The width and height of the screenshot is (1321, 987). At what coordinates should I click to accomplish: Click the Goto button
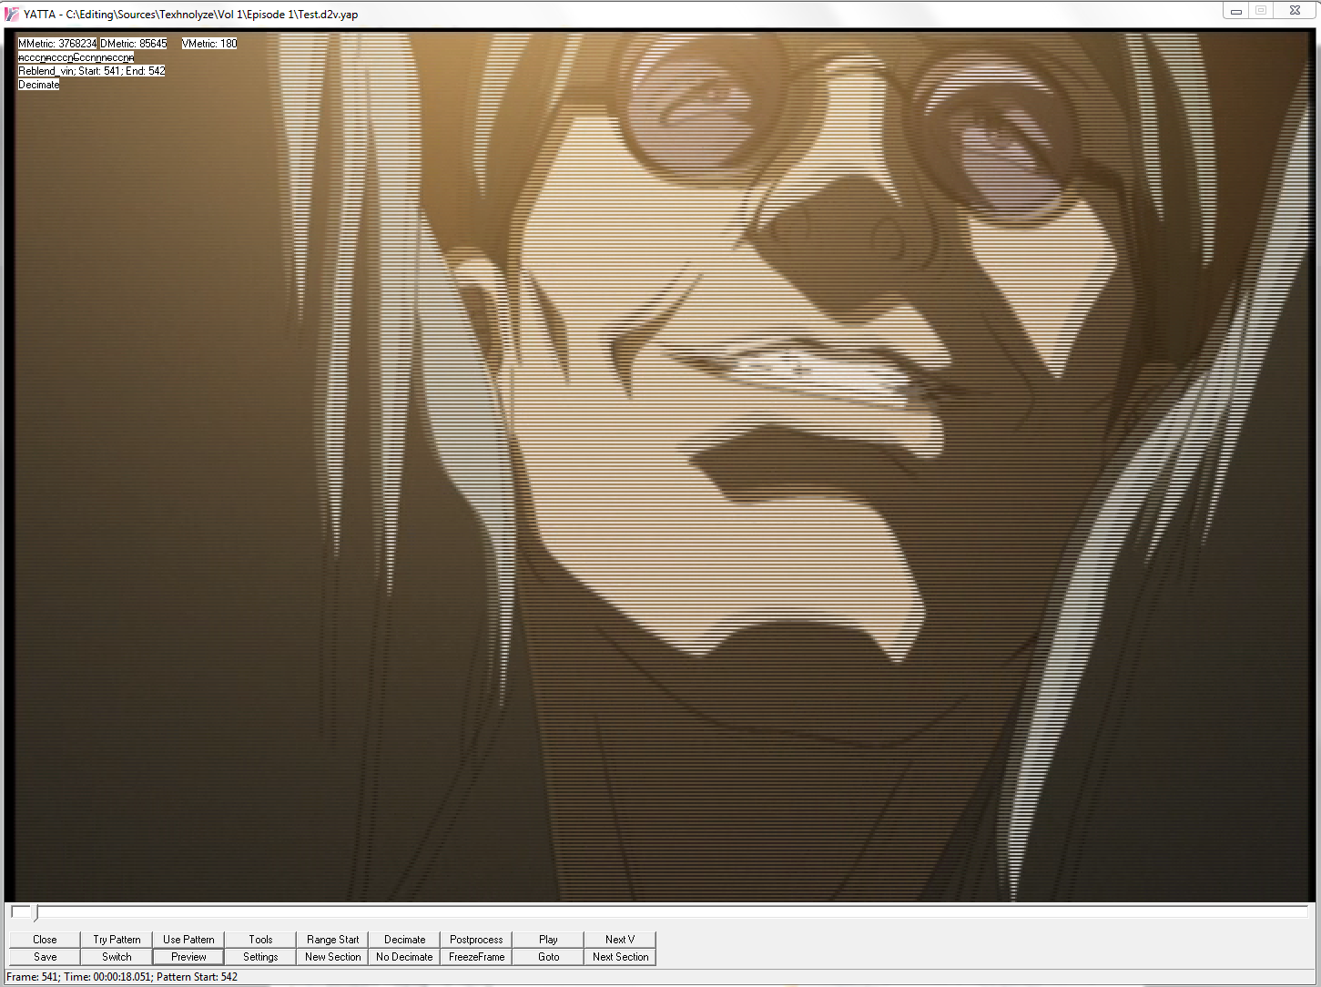click(548, 956)
